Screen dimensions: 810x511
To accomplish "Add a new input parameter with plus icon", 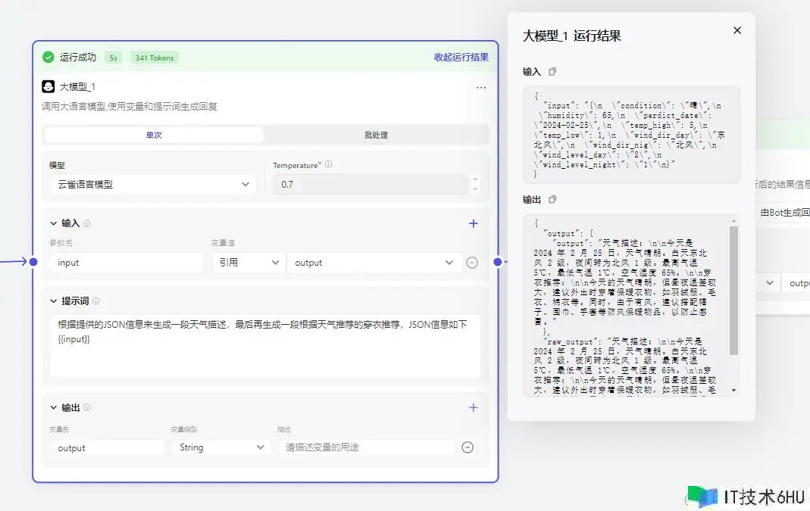I will [474, 223].
